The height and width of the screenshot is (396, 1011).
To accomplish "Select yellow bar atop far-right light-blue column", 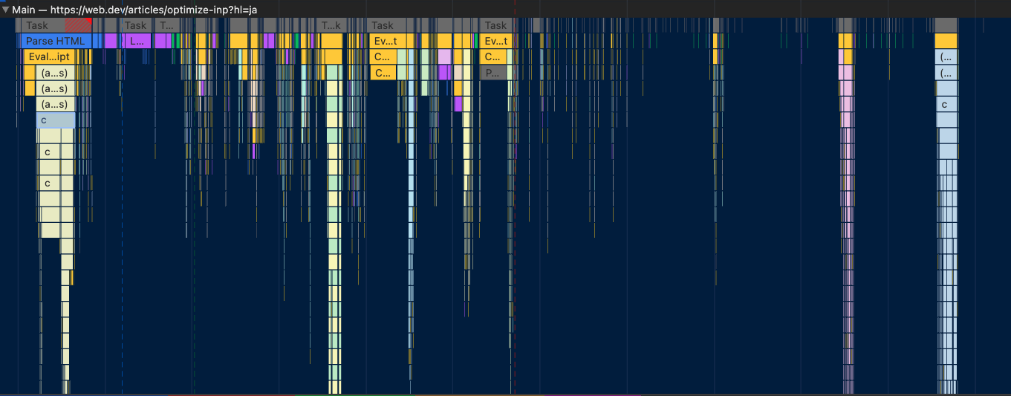I will [946, 41].
